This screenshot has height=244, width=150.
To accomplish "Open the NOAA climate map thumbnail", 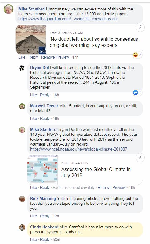I will [x=42, y=170].
